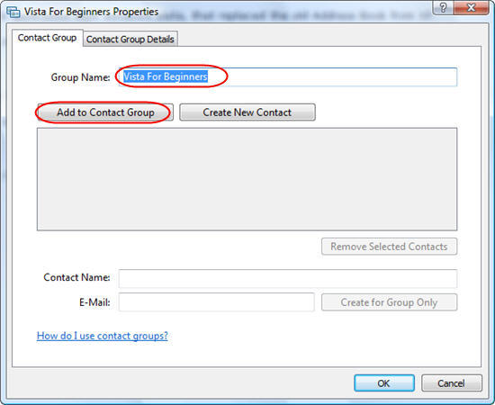
Task: Click Add to Contact Group button
Action: tap(105, 112)
